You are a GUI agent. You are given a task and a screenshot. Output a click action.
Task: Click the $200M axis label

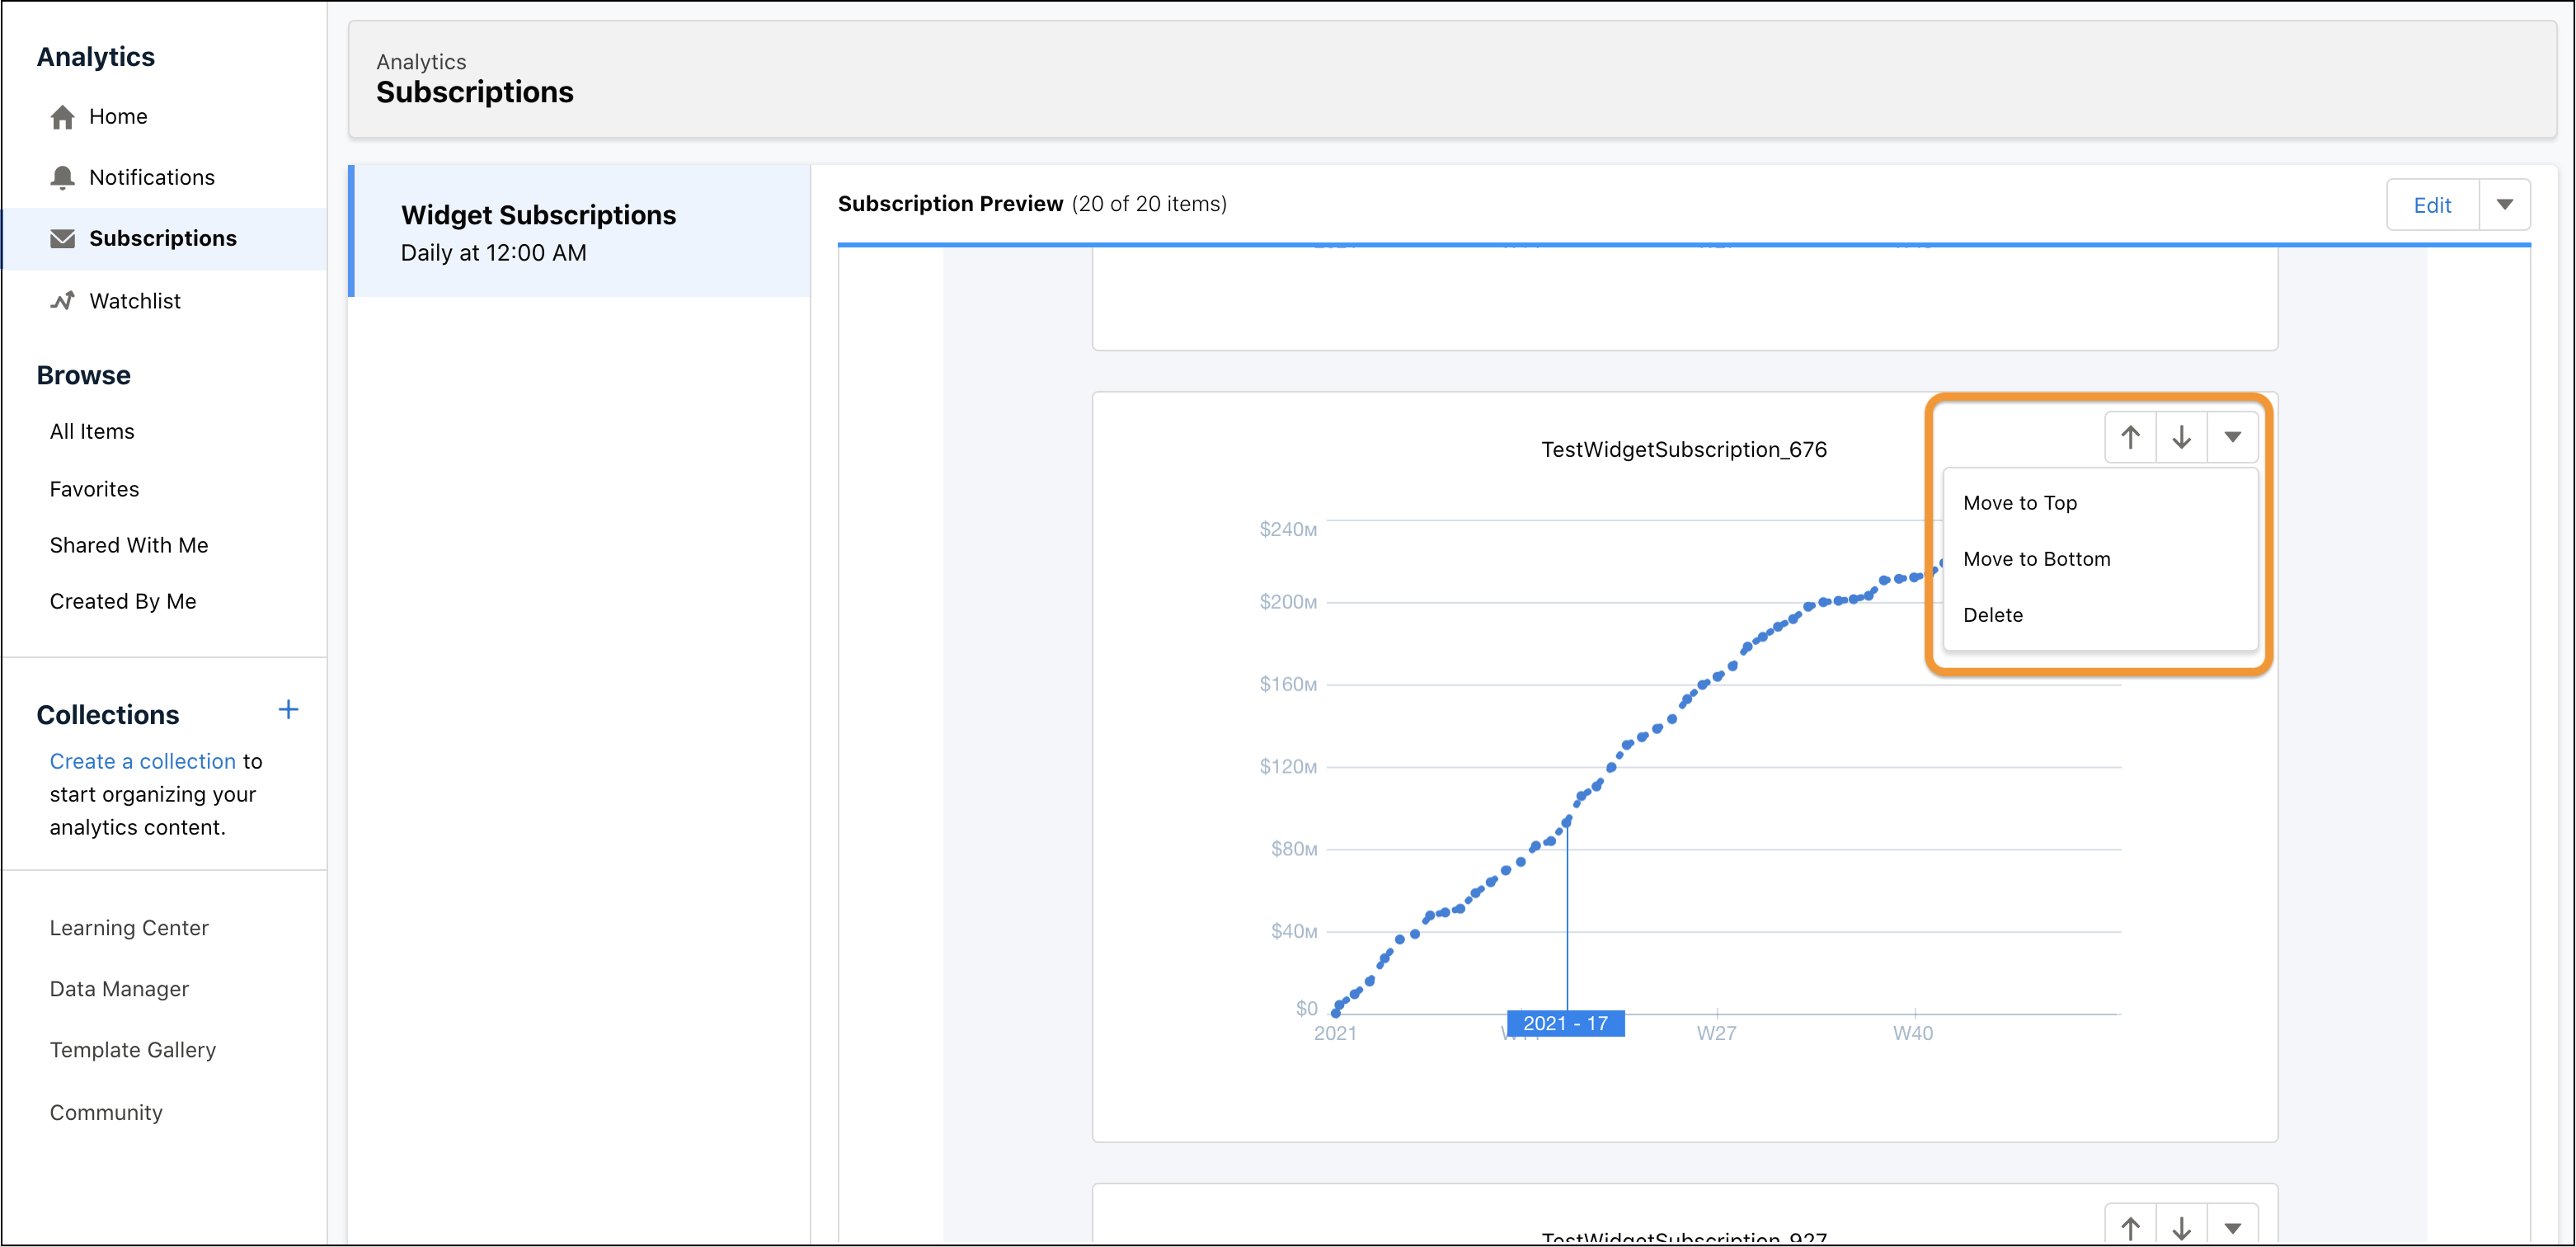click(1288, 602)
